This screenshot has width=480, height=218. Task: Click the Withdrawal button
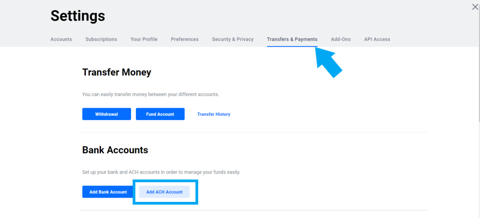(106, 114)
